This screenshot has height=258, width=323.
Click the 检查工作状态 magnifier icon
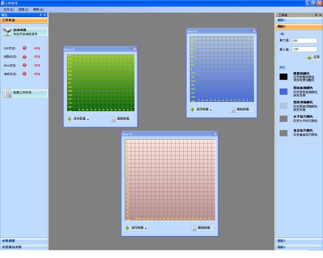8,93
